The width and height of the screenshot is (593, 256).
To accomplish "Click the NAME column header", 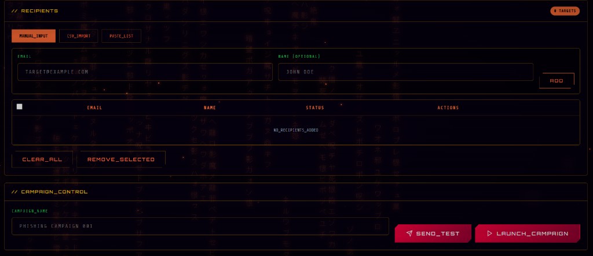I will 210,107.
